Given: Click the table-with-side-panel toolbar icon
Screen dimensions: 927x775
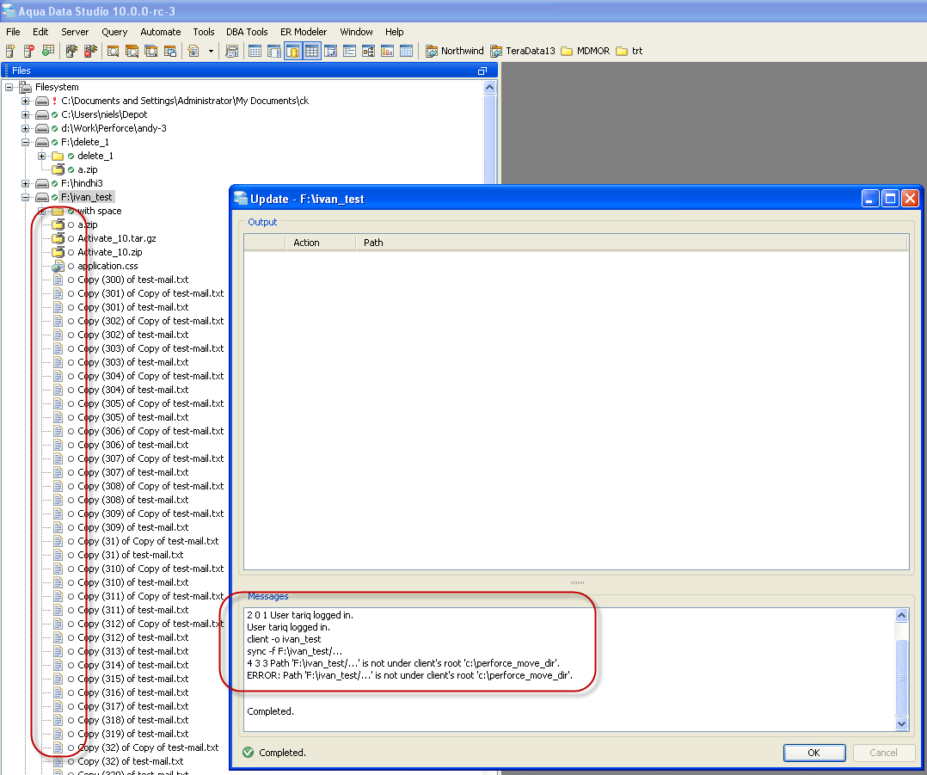Looking at the screenshot, I should point(273,51).
